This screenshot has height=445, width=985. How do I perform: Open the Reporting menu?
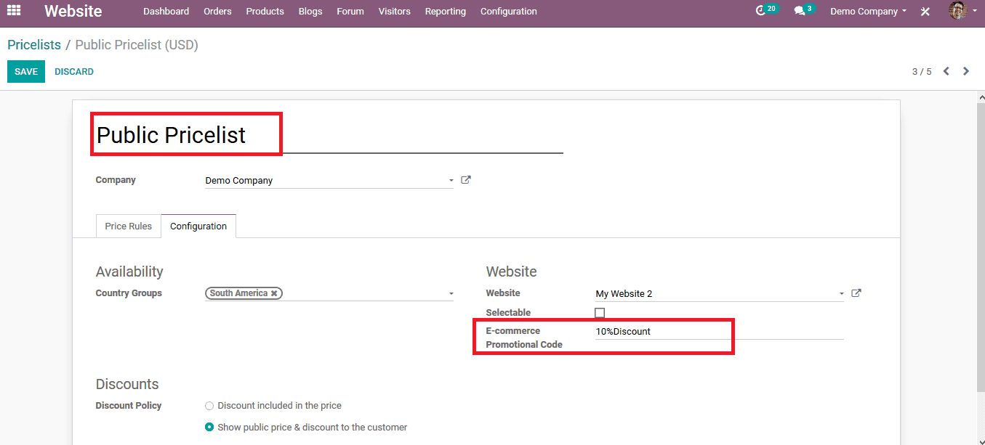click(446, 12)
